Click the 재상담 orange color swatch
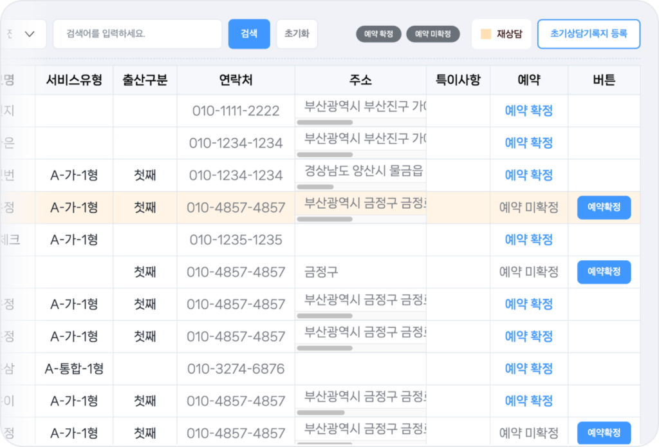 coord(487,34)
